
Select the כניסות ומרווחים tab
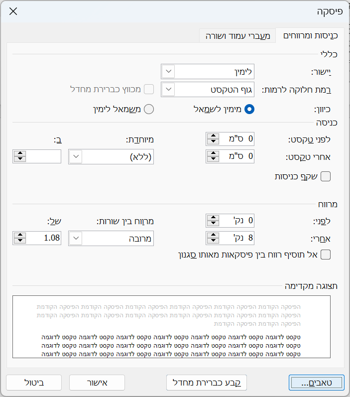click(x=310, y=36)
